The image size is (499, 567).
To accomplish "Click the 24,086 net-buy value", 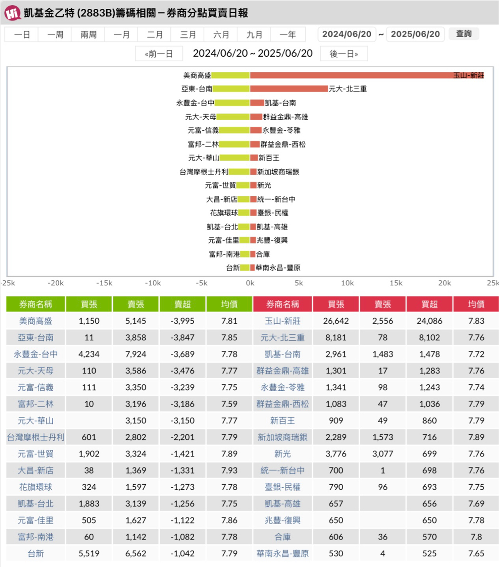I will (429, 321).
